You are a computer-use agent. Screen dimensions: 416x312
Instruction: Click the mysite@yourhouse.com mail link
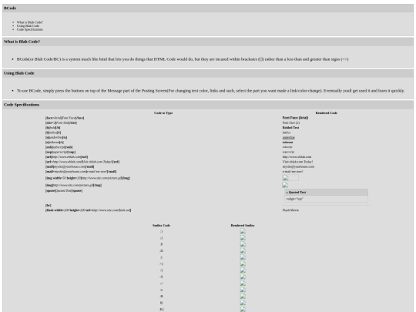tap(298, 166)
